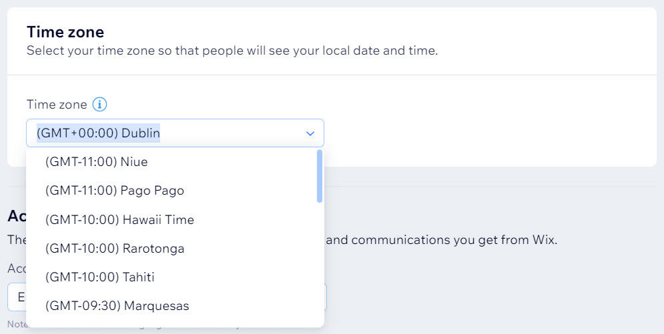Select the (GMT-10:00) Rarotonga time zone
This screenshot has height=334, width=664.
[172, 248]
